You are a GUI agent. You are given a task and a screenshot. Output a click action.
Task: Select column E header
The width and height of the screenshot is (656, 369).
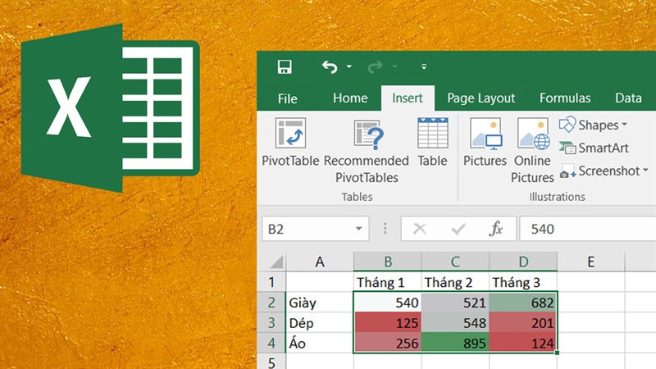tap(590, 262)
